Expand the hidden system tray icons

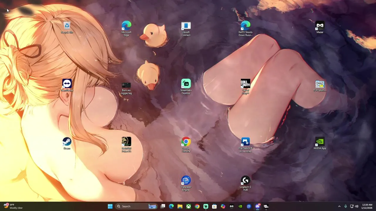(339, 206)
